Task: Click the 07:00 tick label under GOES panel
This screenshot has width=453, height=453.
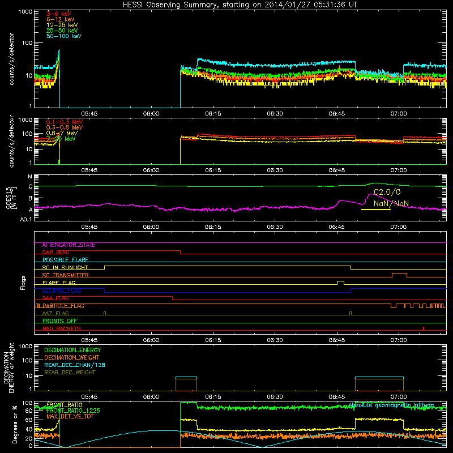Action: click(399, 227)
